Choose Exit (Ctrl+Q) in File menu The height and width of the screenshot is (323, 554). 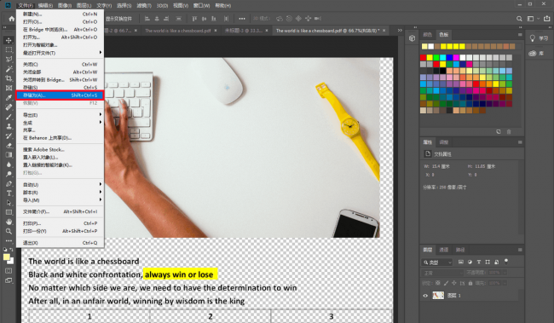[60, 243]
